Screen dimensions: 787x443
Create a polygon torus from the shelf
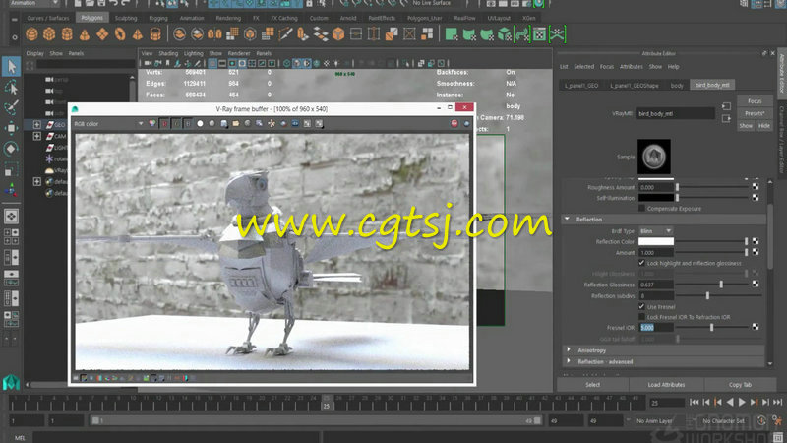click(120, 34)
